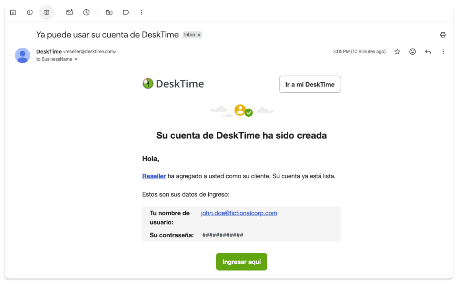The height and width of the screenshot is (284, 457).
Task: Open the Reseller link
Action: tap(154, 176)
